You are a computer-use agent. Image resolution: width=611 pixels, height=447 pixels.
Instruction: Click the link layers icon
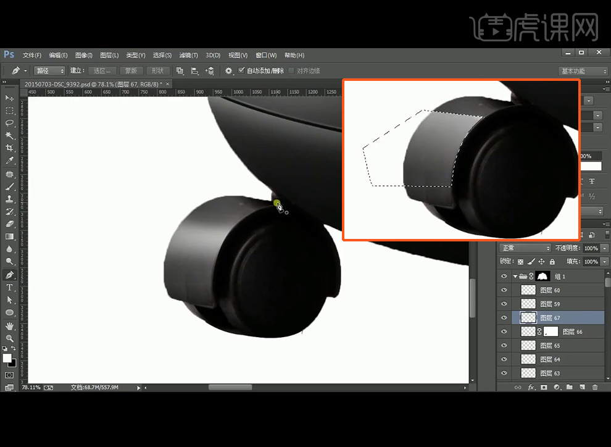click(x=518, y=387)
